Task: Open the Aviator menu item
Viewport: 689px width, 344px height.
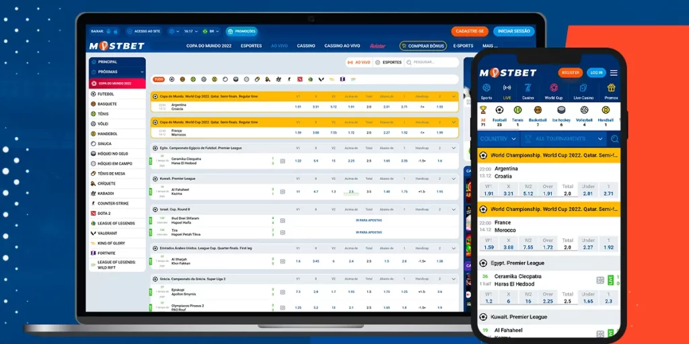Action: pyautogui.click(x=377, y=46)
